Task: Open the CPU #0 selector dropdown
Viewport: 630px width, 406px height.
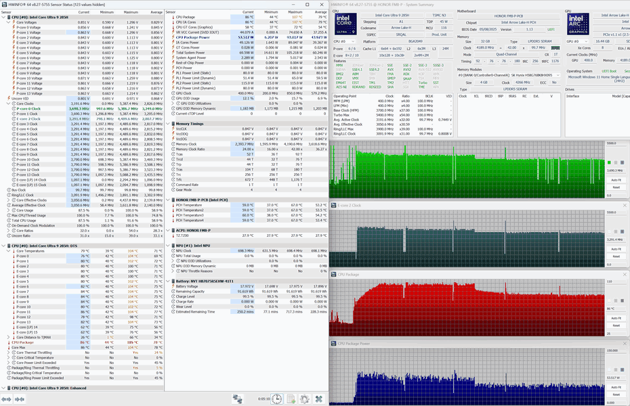Action: 344,41
